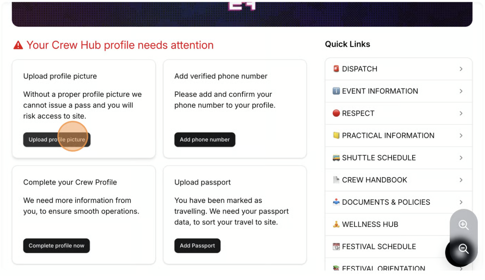The image size is (485, 280).
Task: Click the DISPATCH siren icon
Action: (x=336, y=69)
